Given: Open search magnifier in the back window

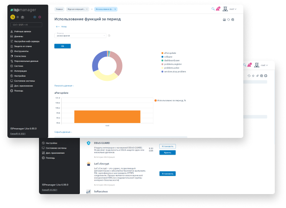Looking at the screenshot, I should point(245,65).
